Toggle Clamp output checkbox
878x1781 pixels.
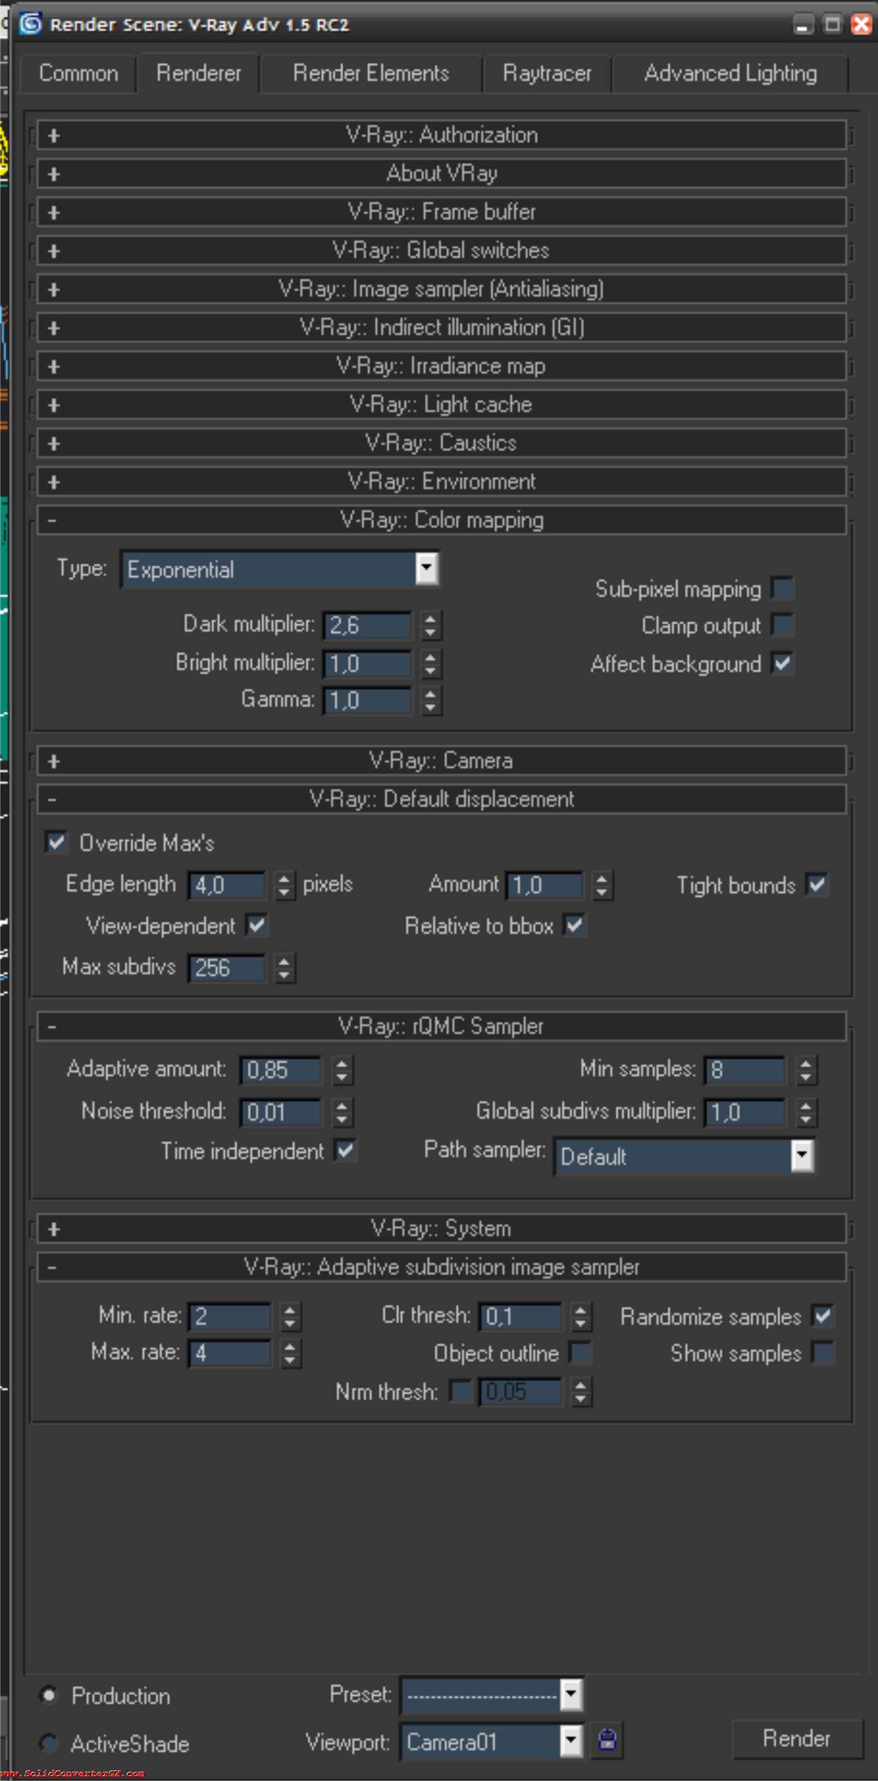coord(782,626)
